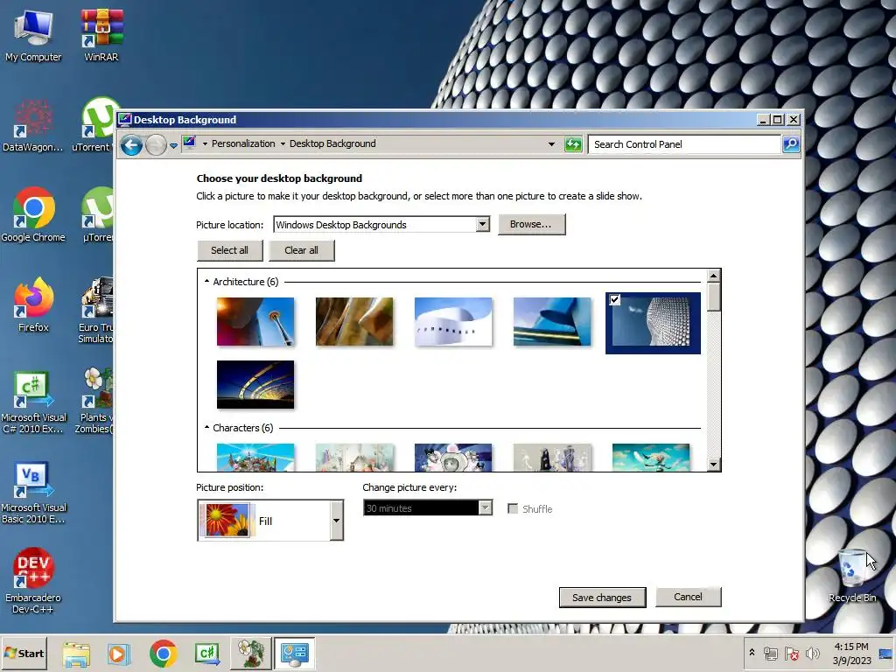Select the My Computer desktop icon
This screenshot has height=672, width=896.
click(x=33, y=35)
